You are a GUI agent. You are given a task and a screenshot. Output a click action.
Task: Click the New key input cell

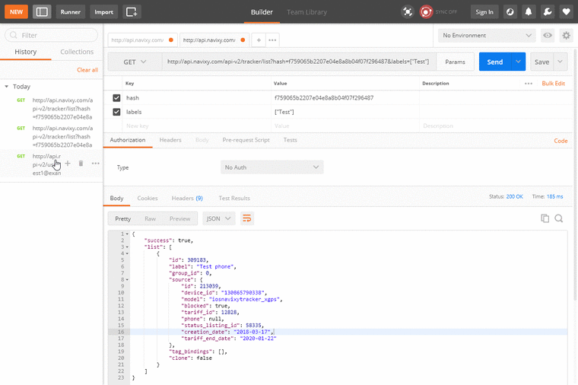click(x=197, y=126)
